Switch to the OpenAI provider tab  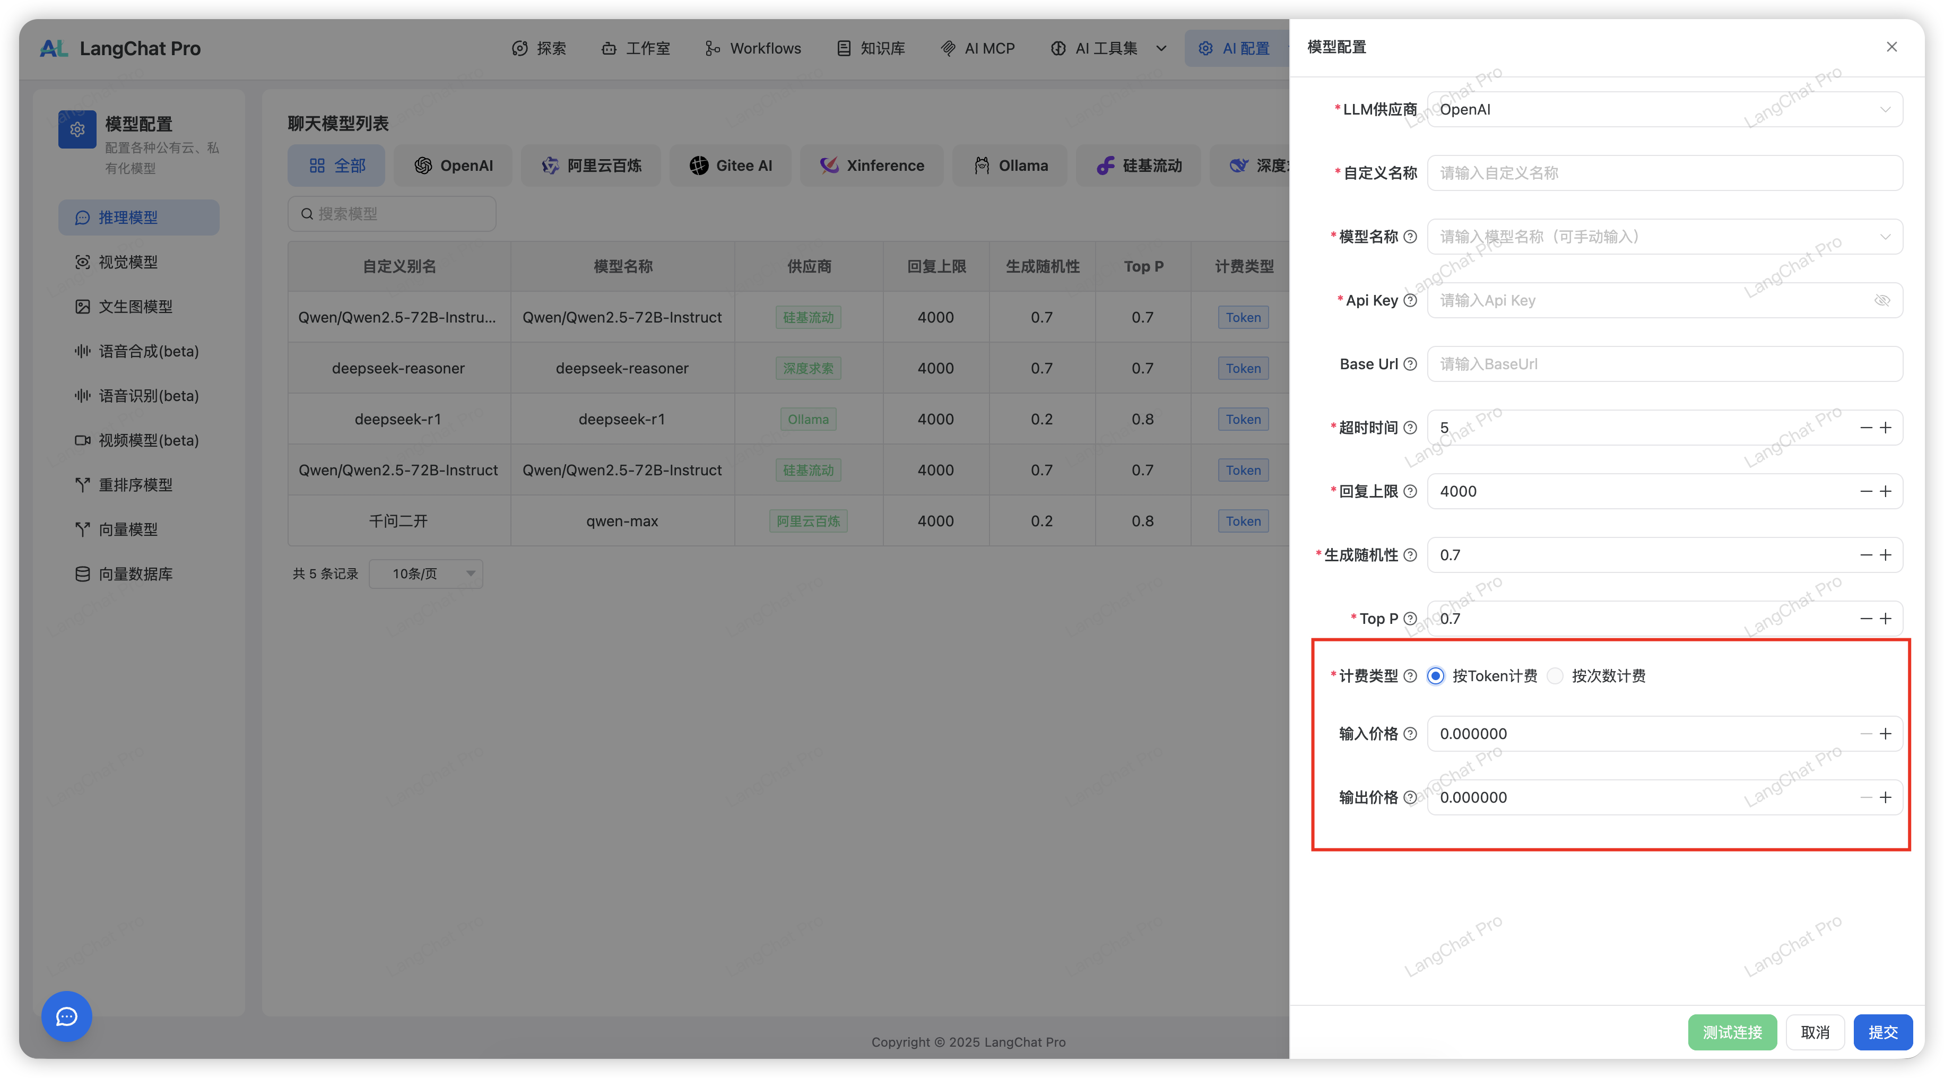[x=454, y=165]
